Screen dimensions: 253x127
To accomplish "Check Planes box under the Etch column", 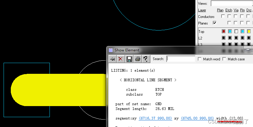I will [x=229, y=23].
